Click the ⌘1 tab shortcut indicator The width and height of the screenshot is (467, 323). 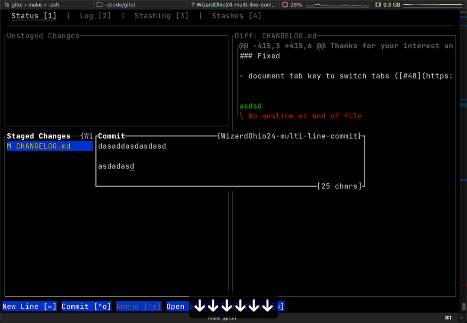tap(448, 317)
